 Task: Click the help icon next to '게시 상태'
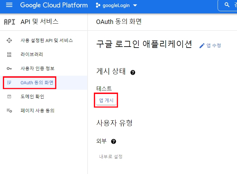[x=133, y=72]
